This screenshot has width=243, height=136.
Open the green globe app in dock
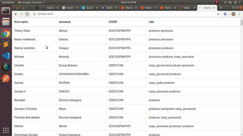pyautogui.click(x=6, y=67)
